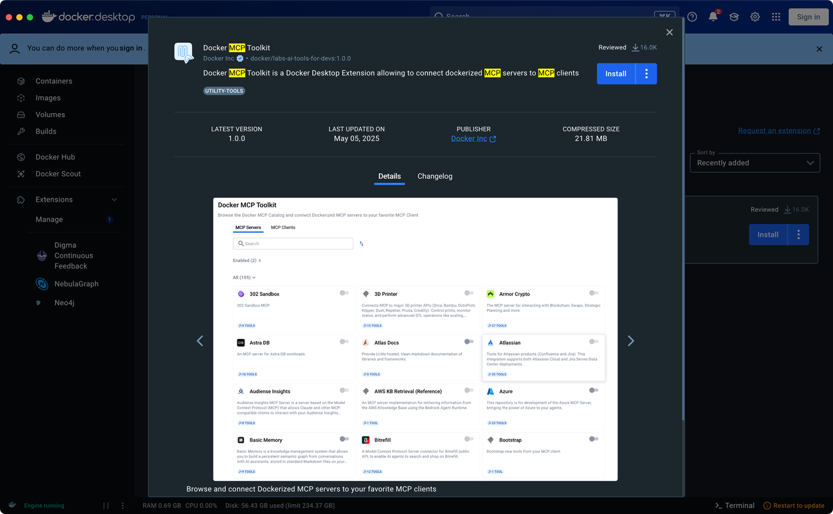This screenshot has height=514, width=833.
Task: Open kebab menu beside dialog Install button
Action: point(646,74)
